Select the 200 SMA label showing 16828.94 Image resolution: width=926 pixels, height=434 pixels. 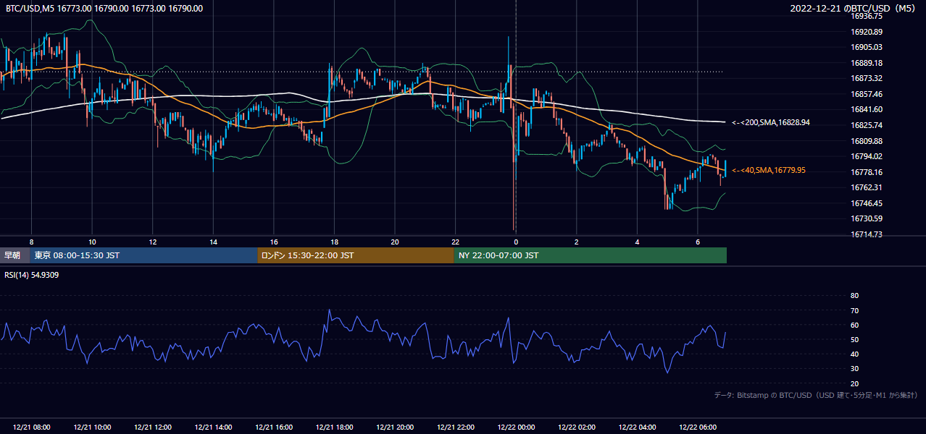pyautogui.click(x=771, y=123)
